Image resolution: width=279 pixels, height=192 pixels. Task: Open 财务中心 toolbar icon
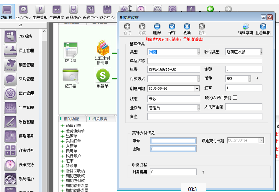pos(107,12)
